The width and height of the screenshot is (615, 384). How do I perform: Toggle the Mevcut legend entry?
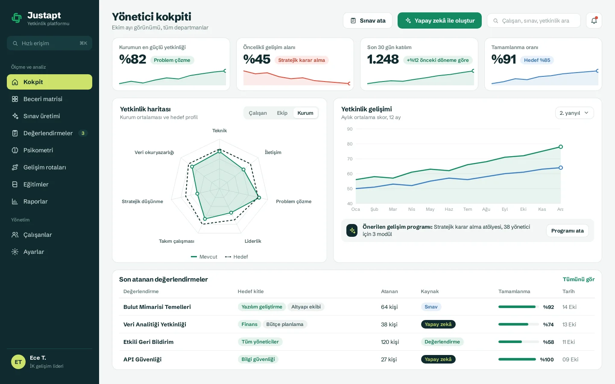204,257
